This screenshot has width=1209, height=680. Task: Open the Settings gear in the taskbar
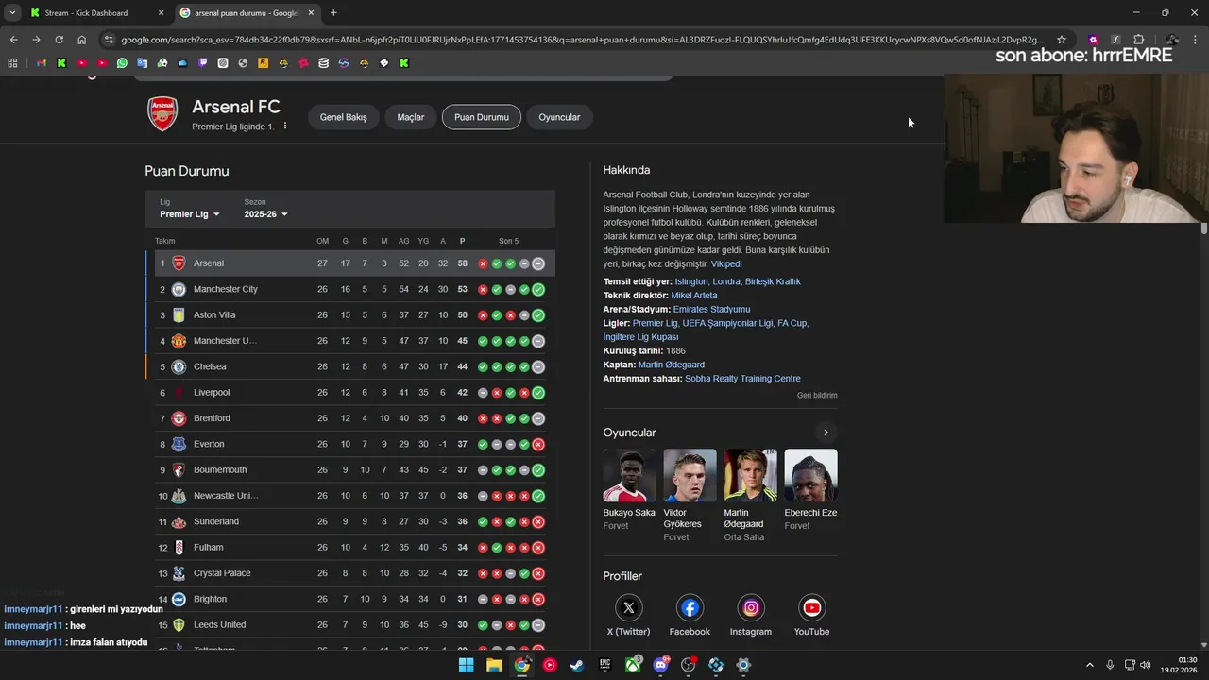(743, 665)
